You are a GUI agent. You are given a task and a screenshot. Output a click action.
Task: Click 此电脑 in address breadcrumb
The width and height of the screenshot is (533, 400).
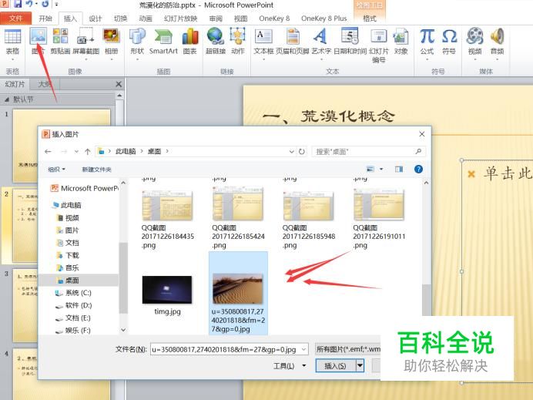126,151
